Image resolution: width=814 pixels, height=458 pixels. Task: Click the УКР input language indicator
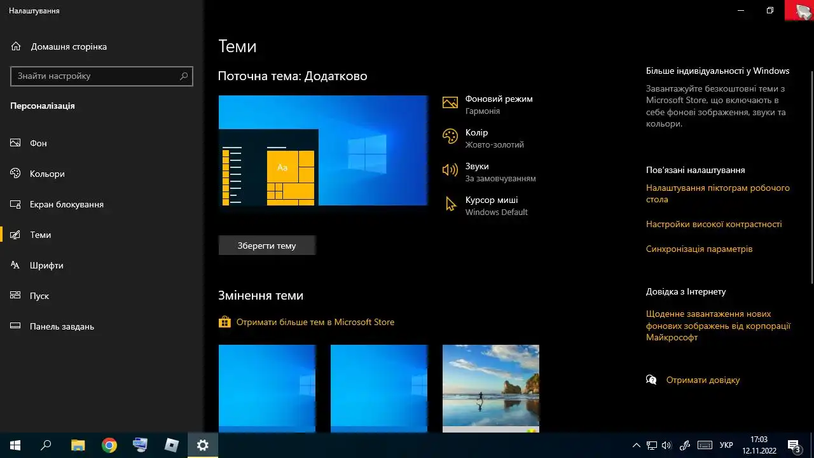(x=726, y=445)
